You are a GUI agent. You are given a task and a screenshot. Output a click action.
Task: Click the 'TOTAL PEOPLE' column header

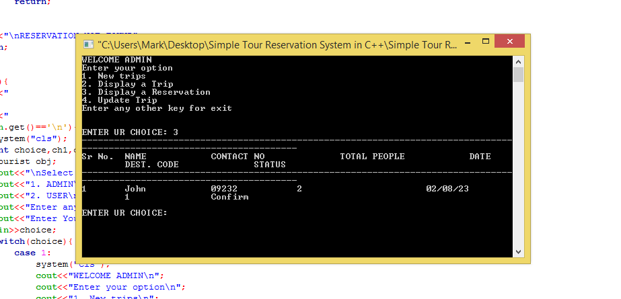pos(372,157)
